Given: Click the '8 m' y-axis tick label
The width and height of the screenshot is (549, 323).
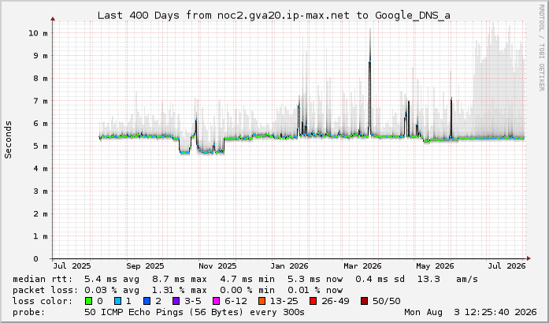Looking at the screenshot, I should click(x=41, y=78).
